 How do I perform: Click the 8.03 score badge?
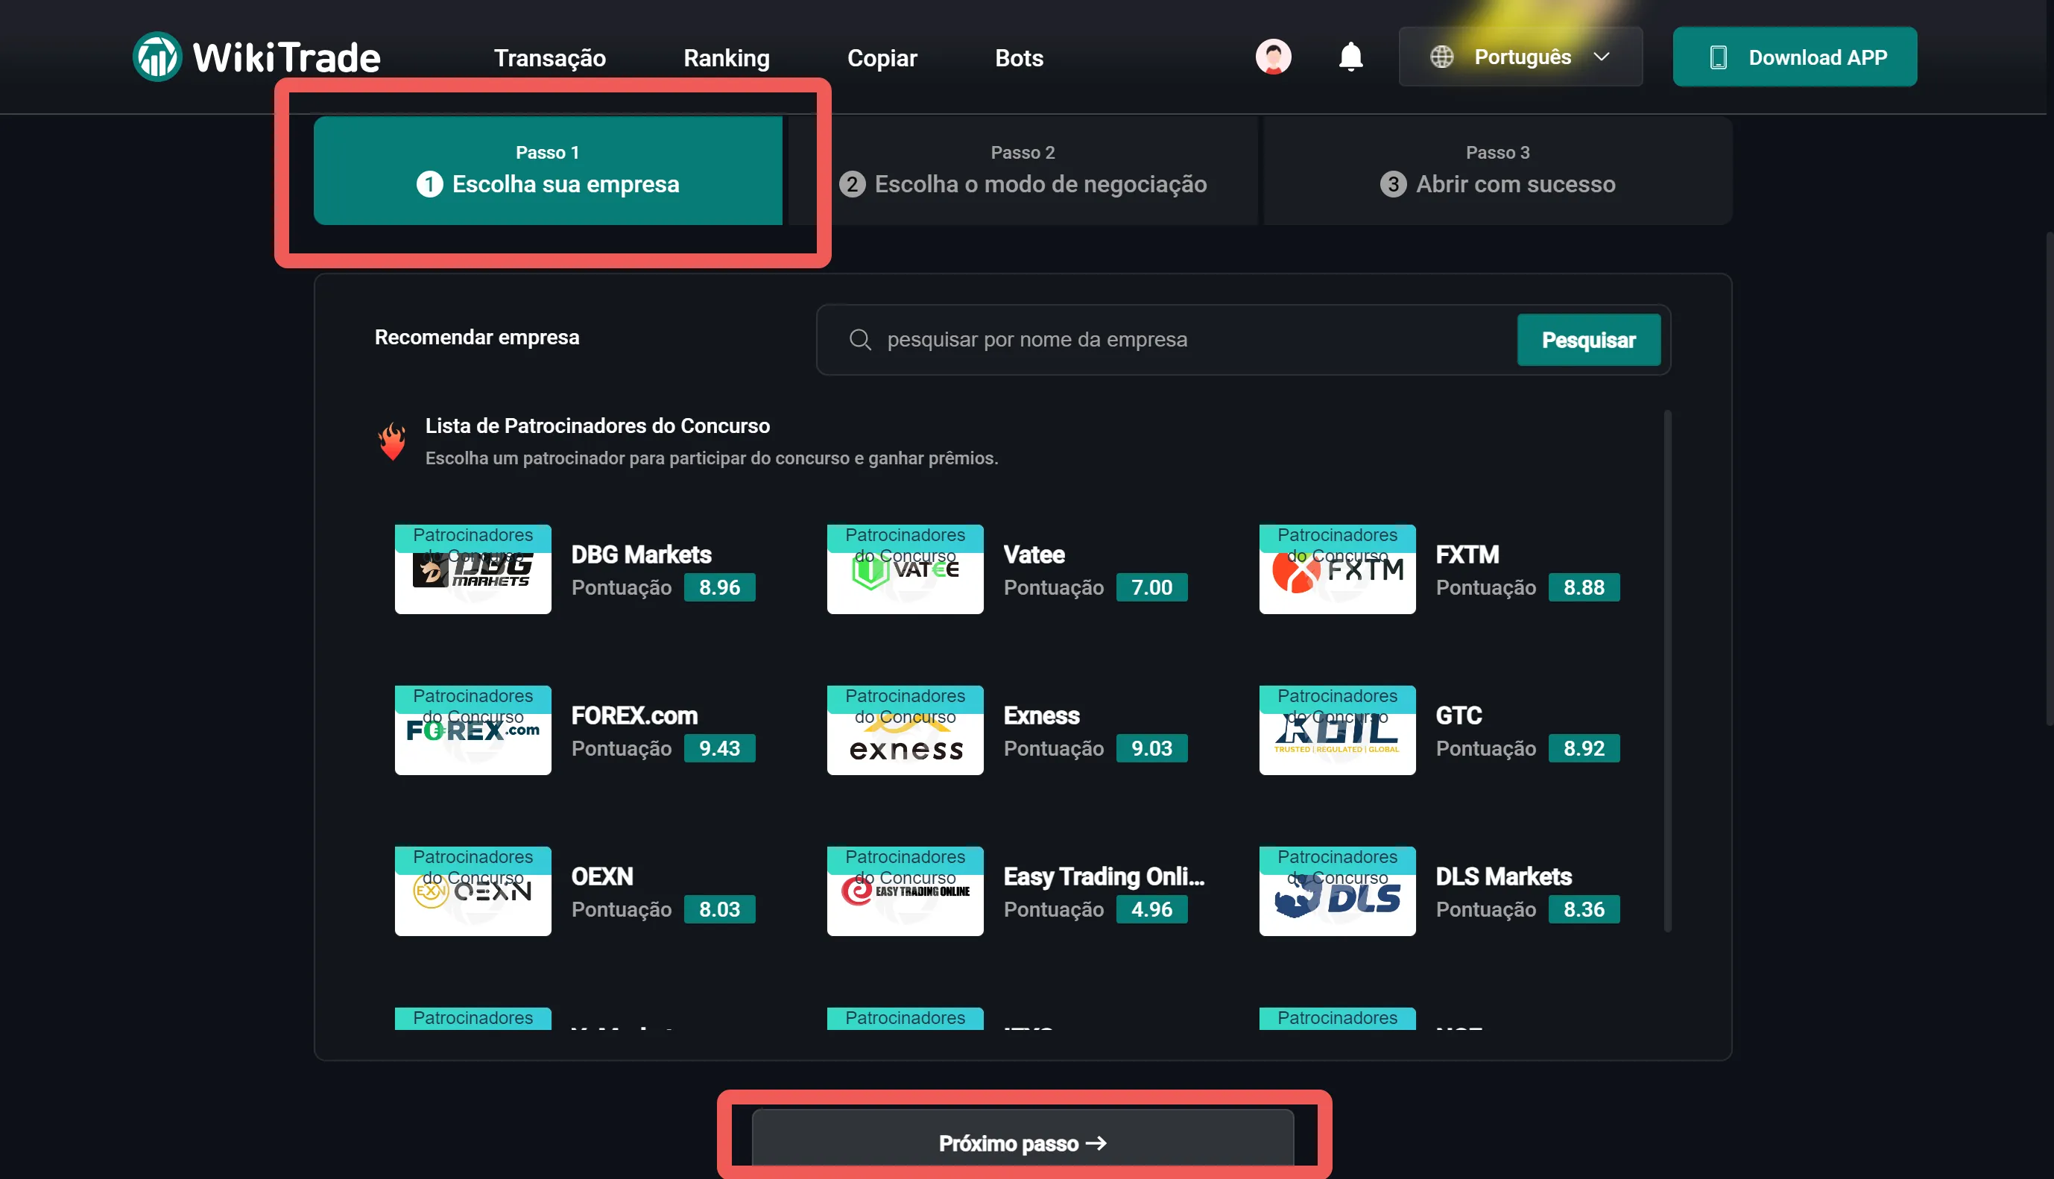pos(720,910)
